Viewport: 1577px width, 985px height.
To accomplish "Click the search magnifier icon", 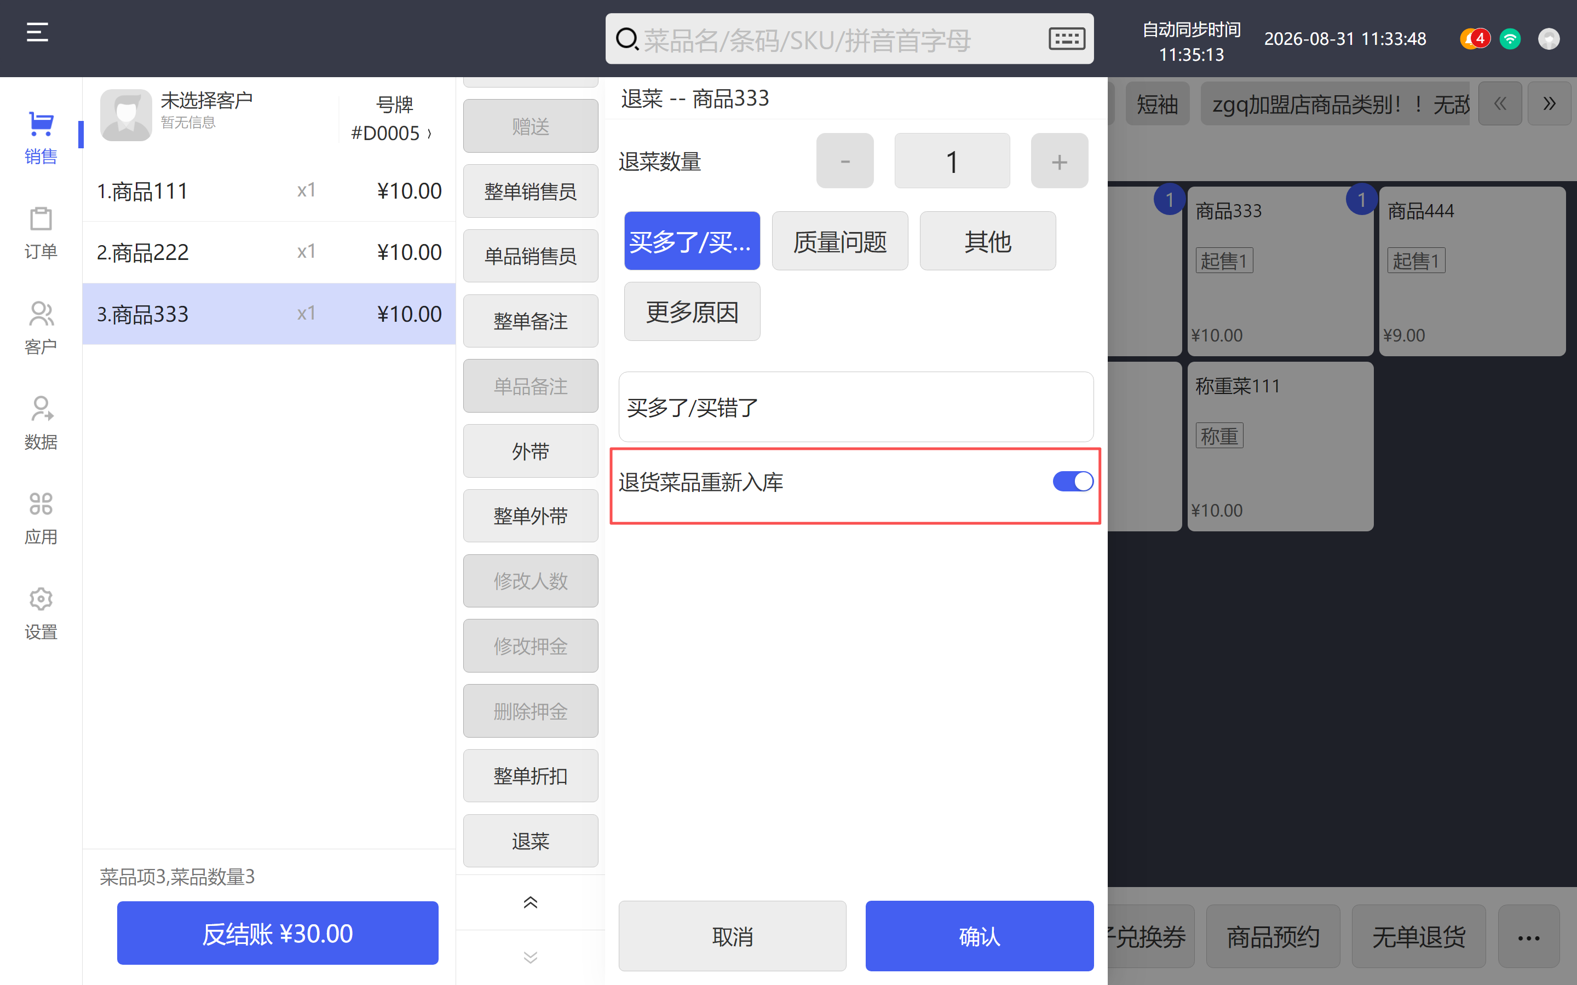I will point(627,39).
